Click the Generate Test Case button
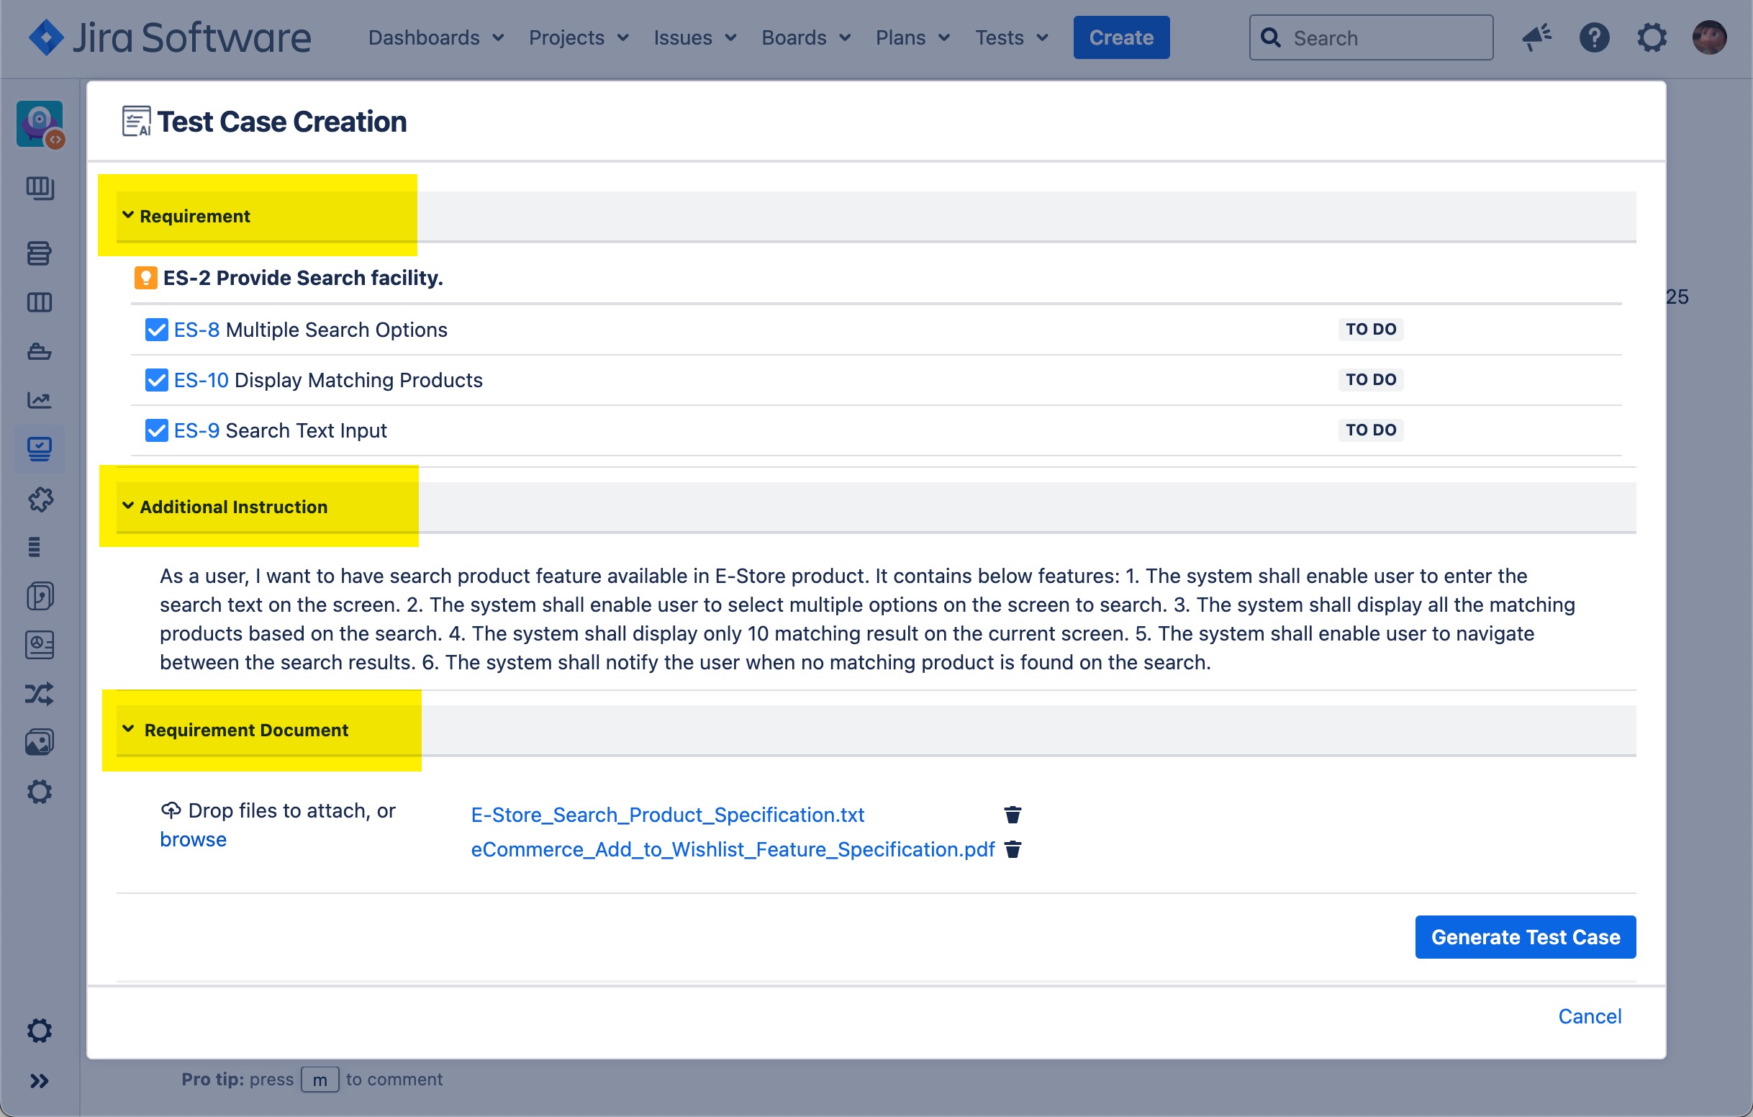 1525,937
